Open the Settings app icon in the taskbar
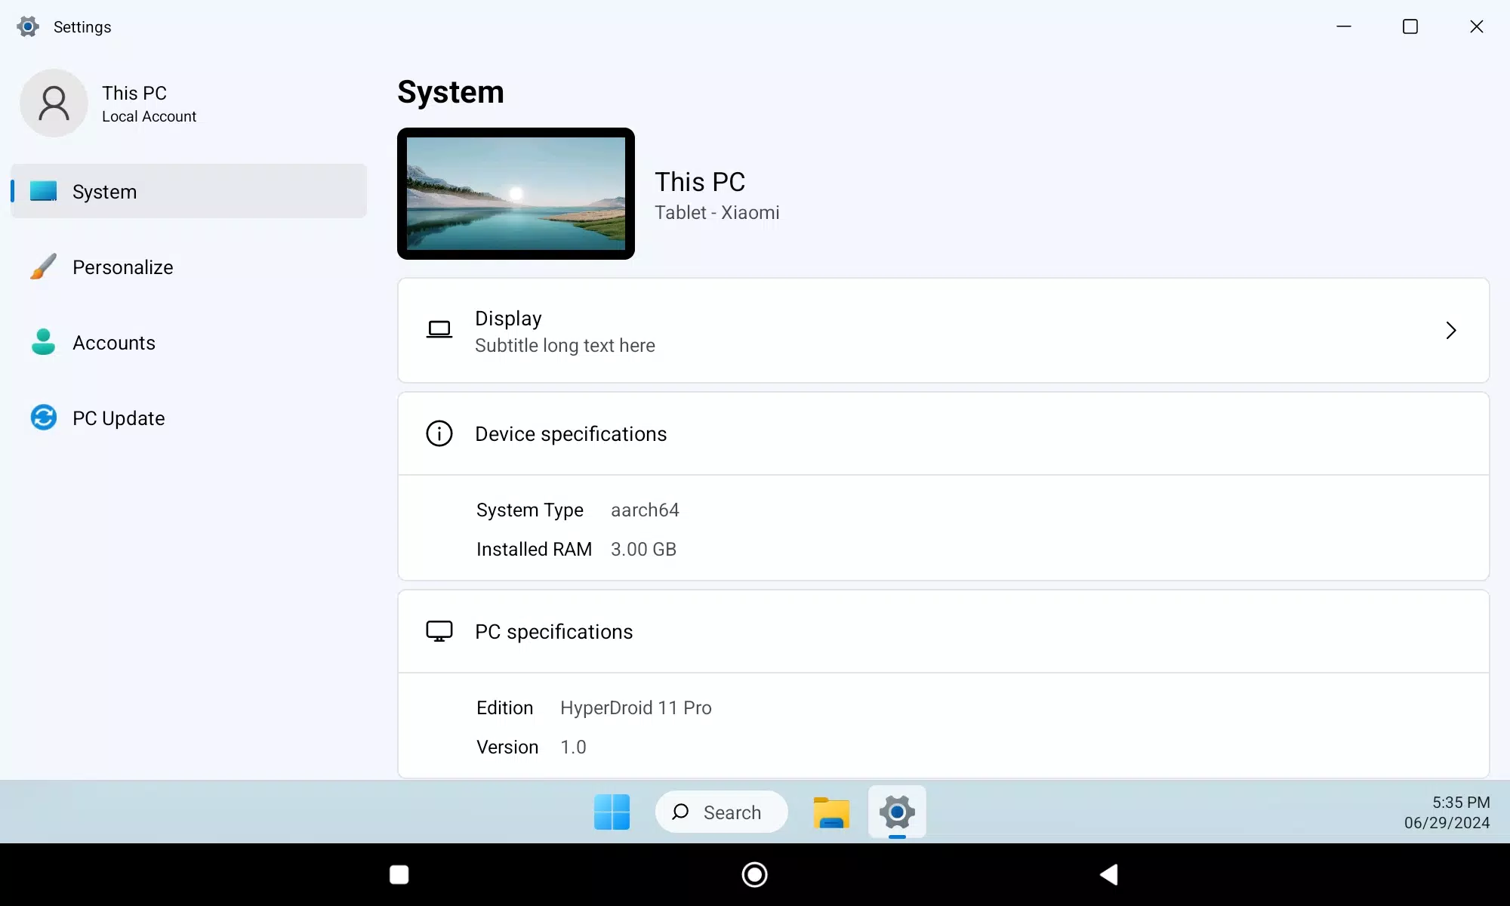The width and height of the screenshot is (1510, 906). 897,812
